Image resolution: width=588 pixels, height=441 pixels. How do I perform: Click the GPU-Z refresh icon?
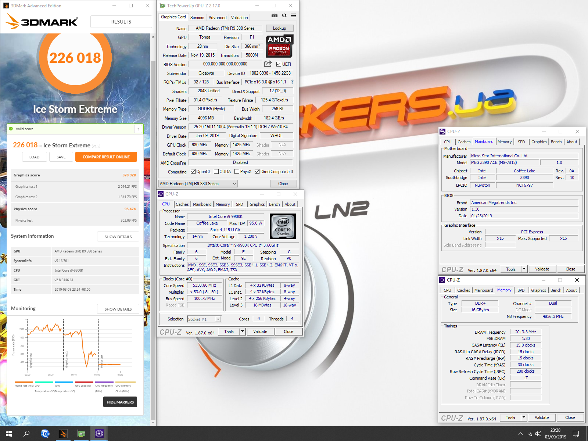284,15
